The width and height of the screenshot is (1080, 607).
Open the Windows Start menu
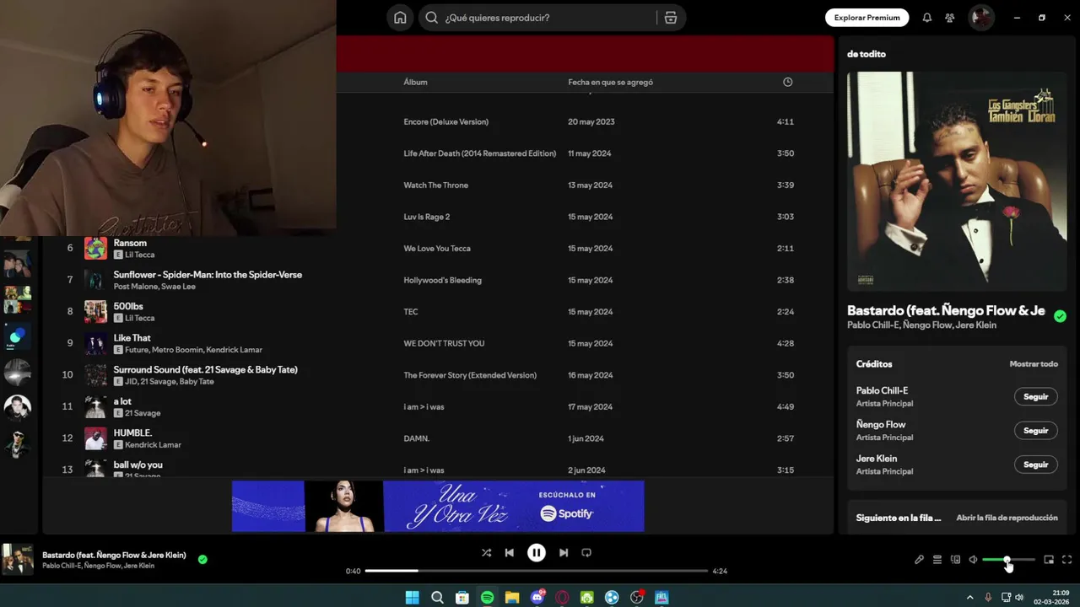412,597
